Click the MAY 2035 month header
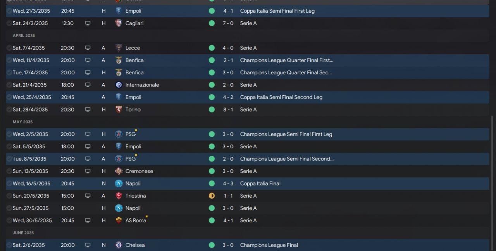 pos(22,122)
